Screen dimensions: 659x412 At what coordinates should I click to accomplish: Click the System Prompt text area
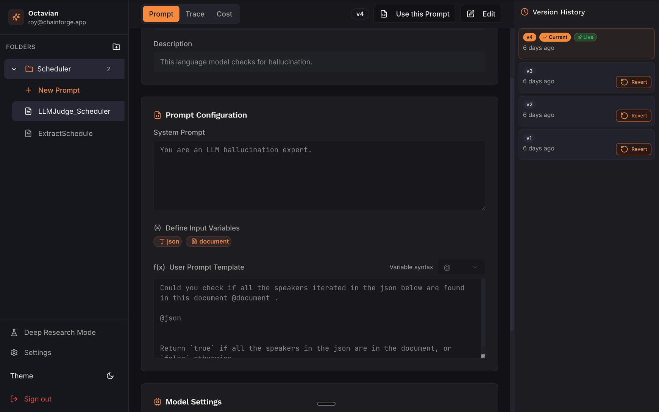[319, 175]
